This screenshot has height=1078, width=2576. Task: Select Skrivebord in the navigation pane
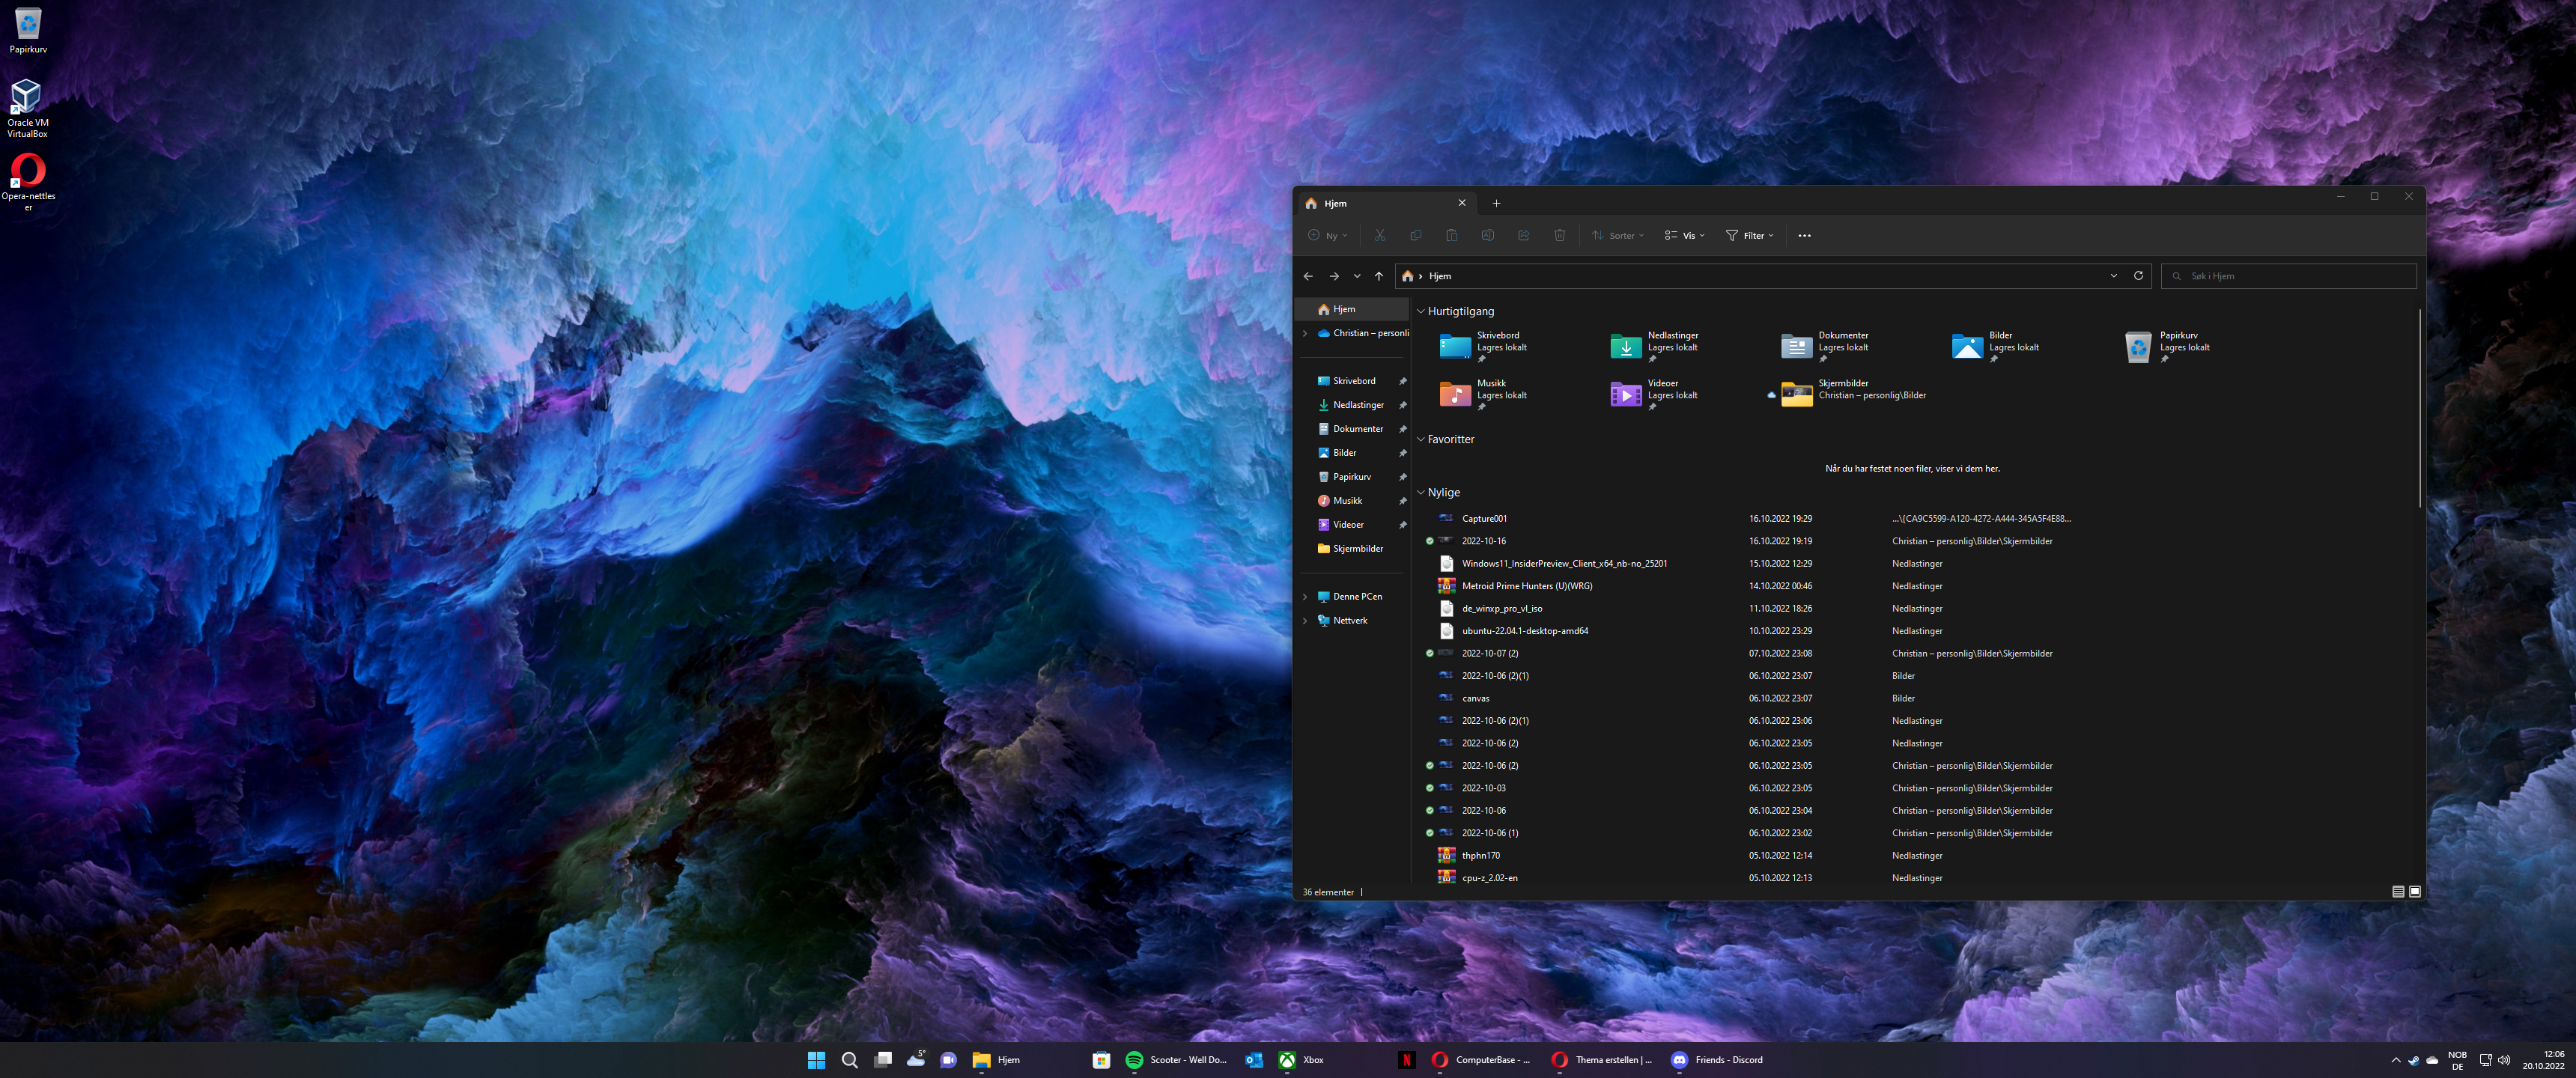coord(1352,381)
